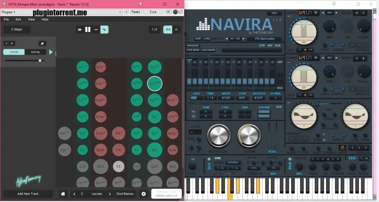Toggle the bypass checkbox in host bar
Screen dimensions: 379x202
point(181,12)
